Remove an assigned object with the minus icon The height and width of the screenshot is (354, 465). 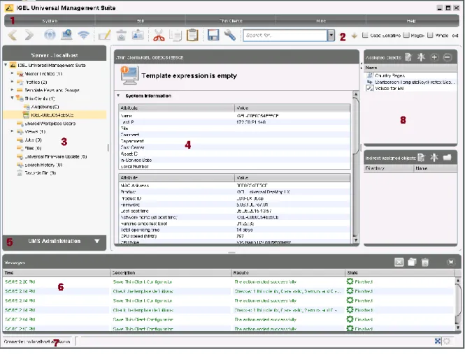click(448, 57)
